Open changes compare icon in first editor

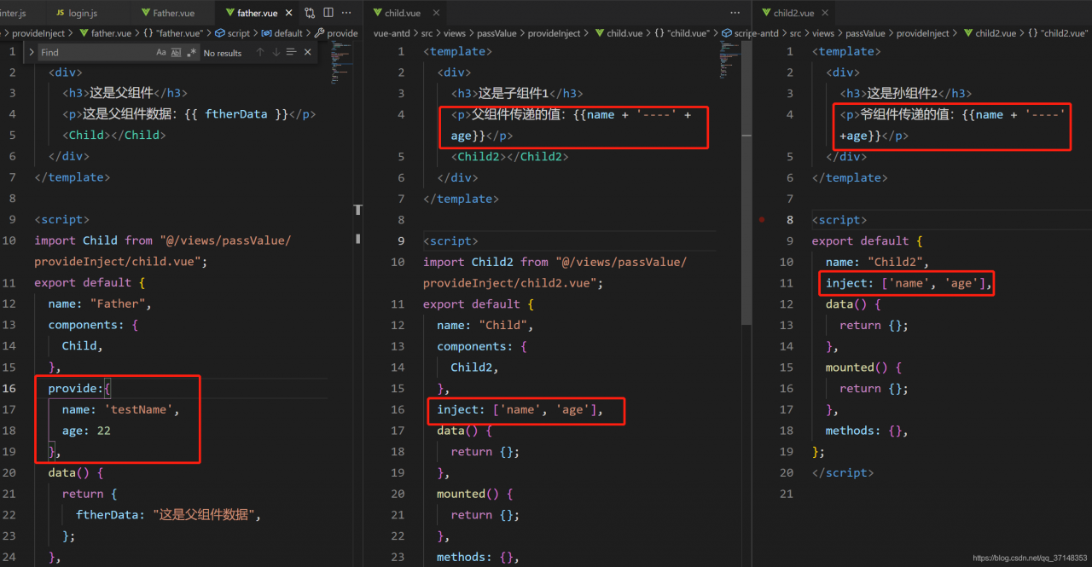(x=309, y=14)
